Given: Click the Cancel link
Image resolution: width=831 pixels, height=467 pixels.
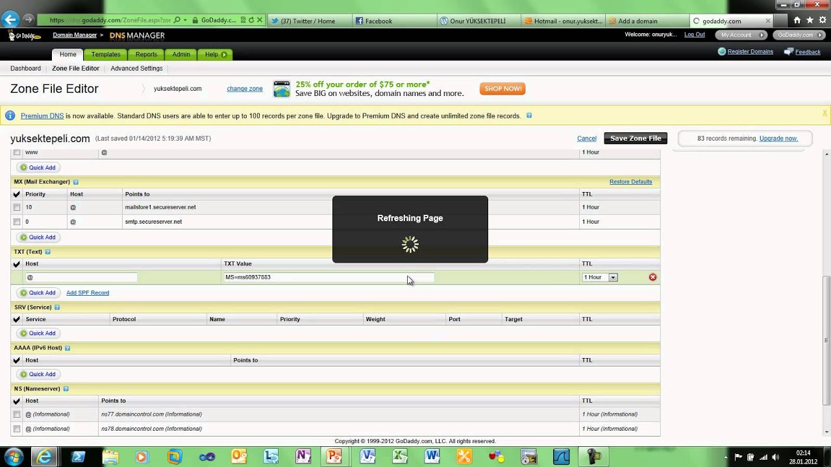Looking at the screenshot, I should 587,139.
